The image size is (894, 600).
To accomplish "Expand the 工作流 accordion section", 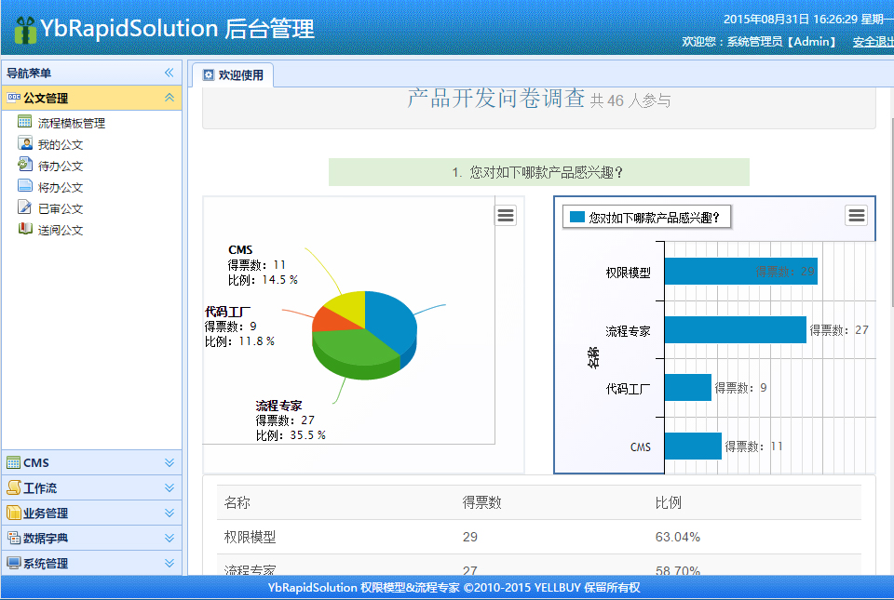I will (169, 487).
